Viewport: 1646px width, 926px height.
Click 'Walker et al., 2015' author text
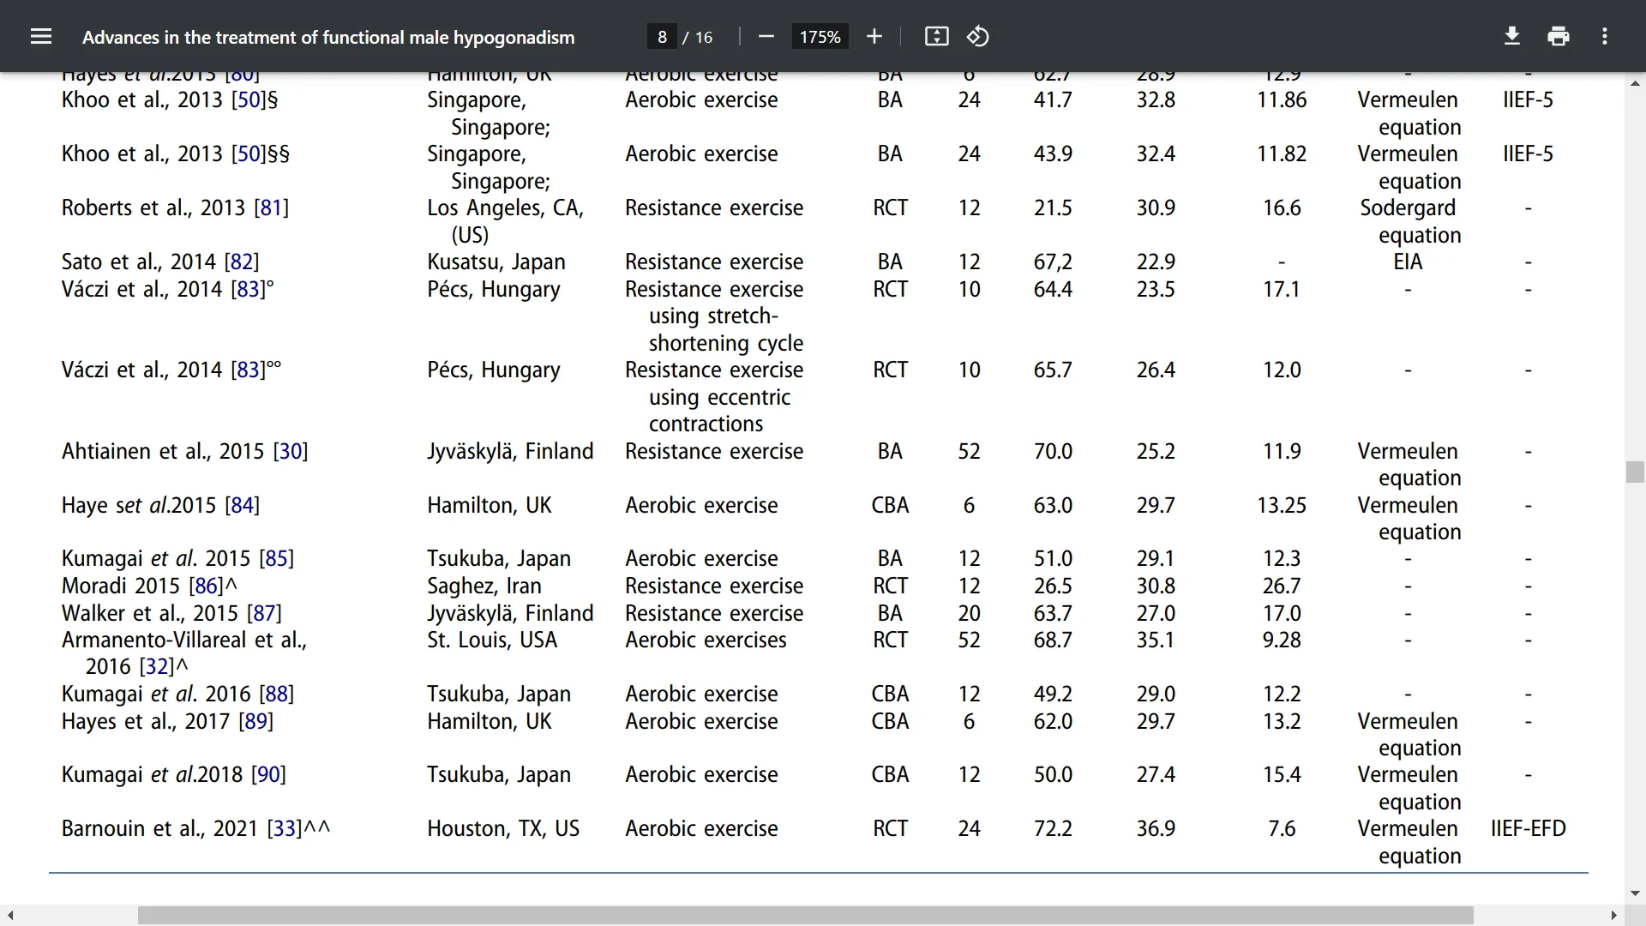(x=150, y=614)
